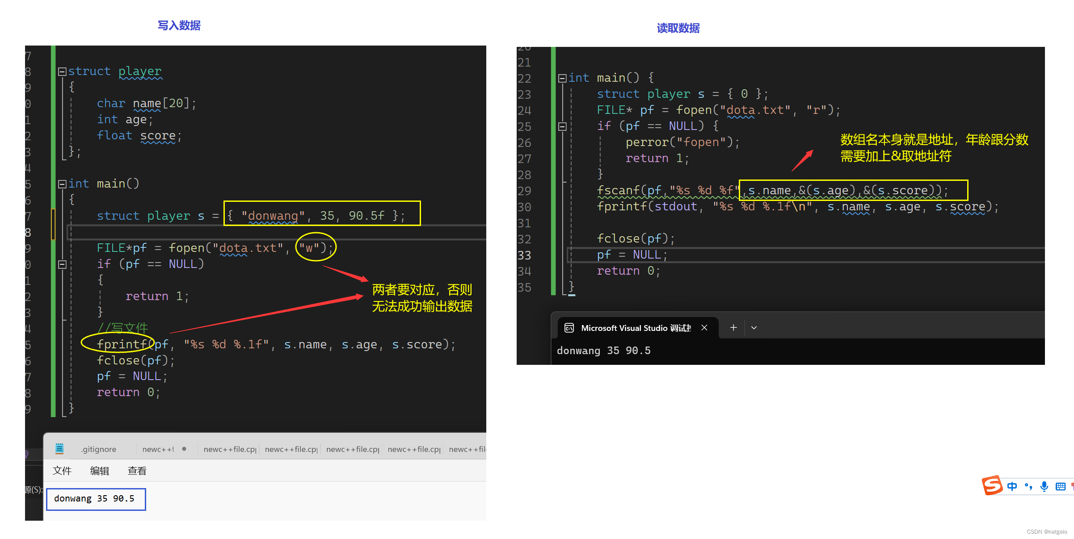Image resolution: width=1074 pixels, height=539 pixels.
Task: Click the fopen "dota.txt", "w" line
Action: tap(215, 248)
